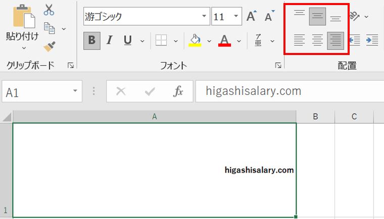Align text to the left
Image resolution: width=384 pixels, height=219 pixels.
(x=300, y=40)
